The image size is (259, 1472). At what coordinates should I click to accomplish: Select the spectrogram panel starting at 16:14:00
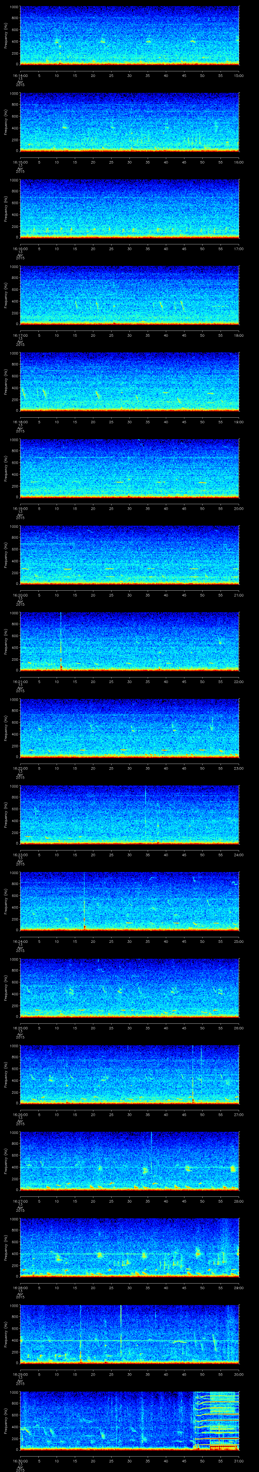point(129,36)
